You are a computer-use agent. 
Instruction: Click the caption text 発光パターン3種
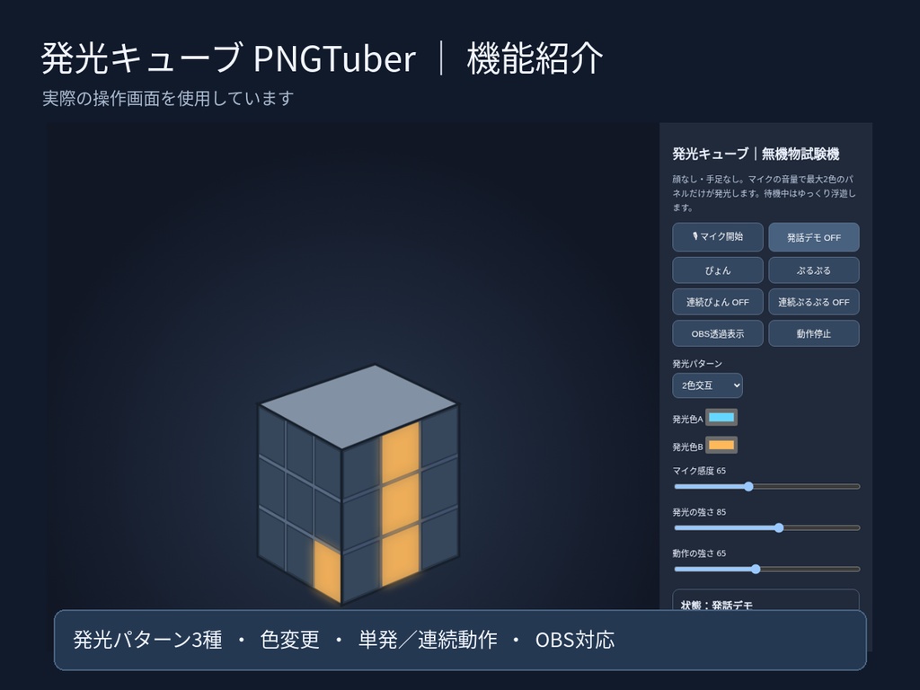[x=148, y=640]
